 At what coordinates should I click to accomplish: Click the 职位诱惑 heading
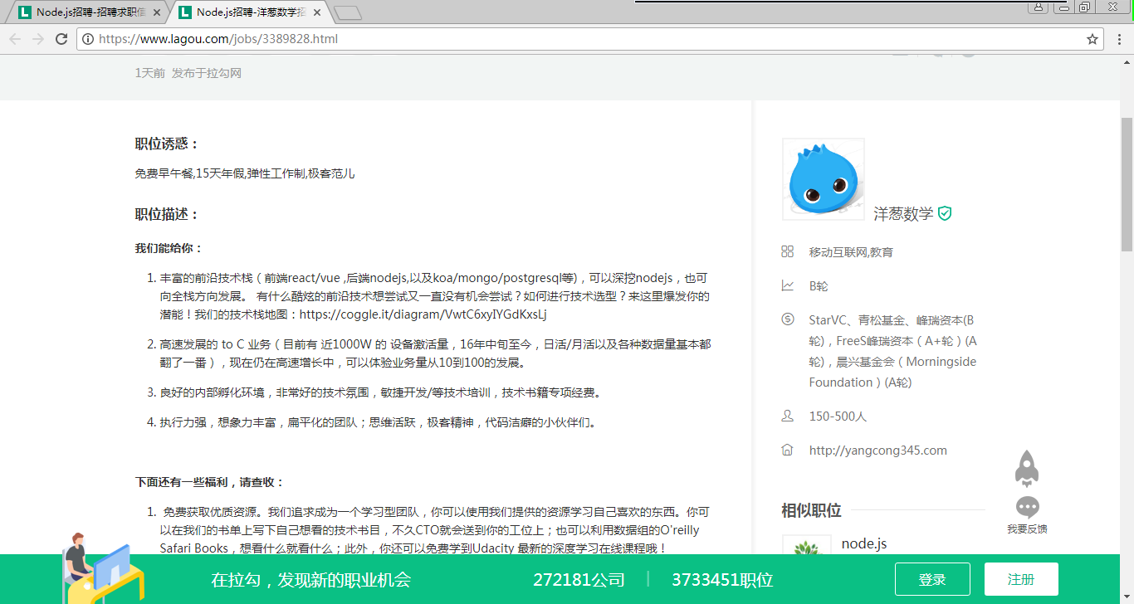coord(167,144)
